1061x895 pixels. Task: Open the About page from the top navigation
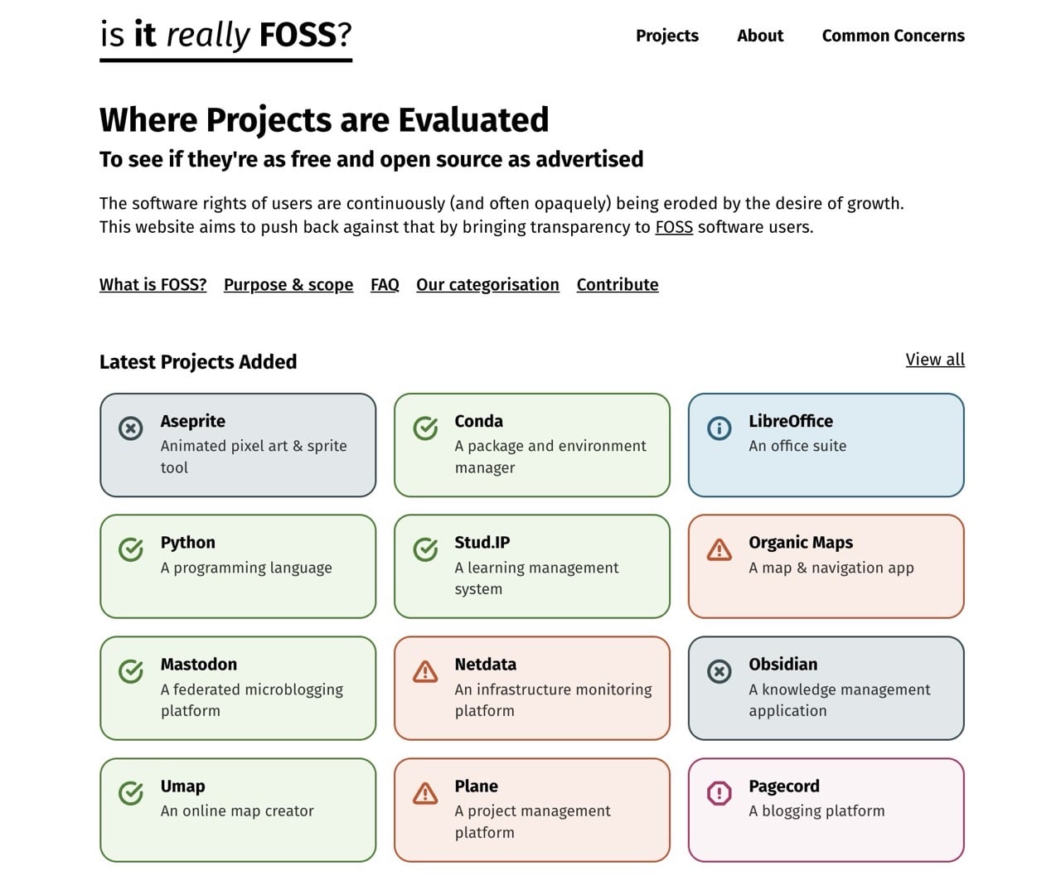(x=759, y=36)
